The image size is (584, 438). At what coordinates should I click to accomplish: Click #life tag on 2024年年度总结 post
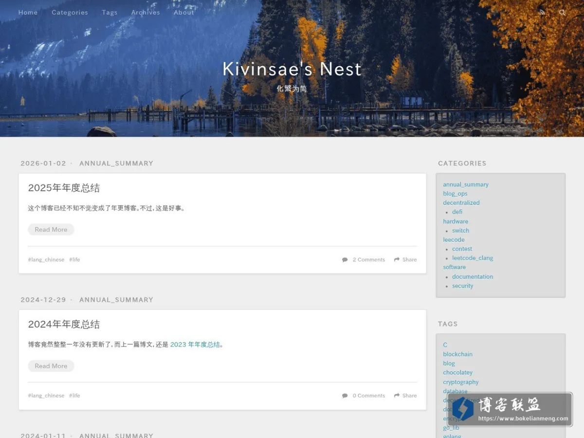[74, 396]
